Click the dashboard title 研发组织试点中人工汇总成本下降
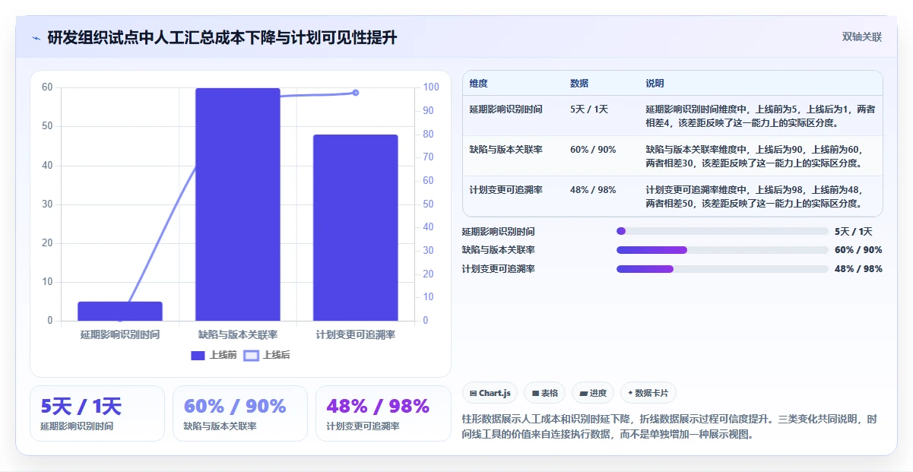Image resolution: width=913 pixels, height=472 pixels. 222,38
